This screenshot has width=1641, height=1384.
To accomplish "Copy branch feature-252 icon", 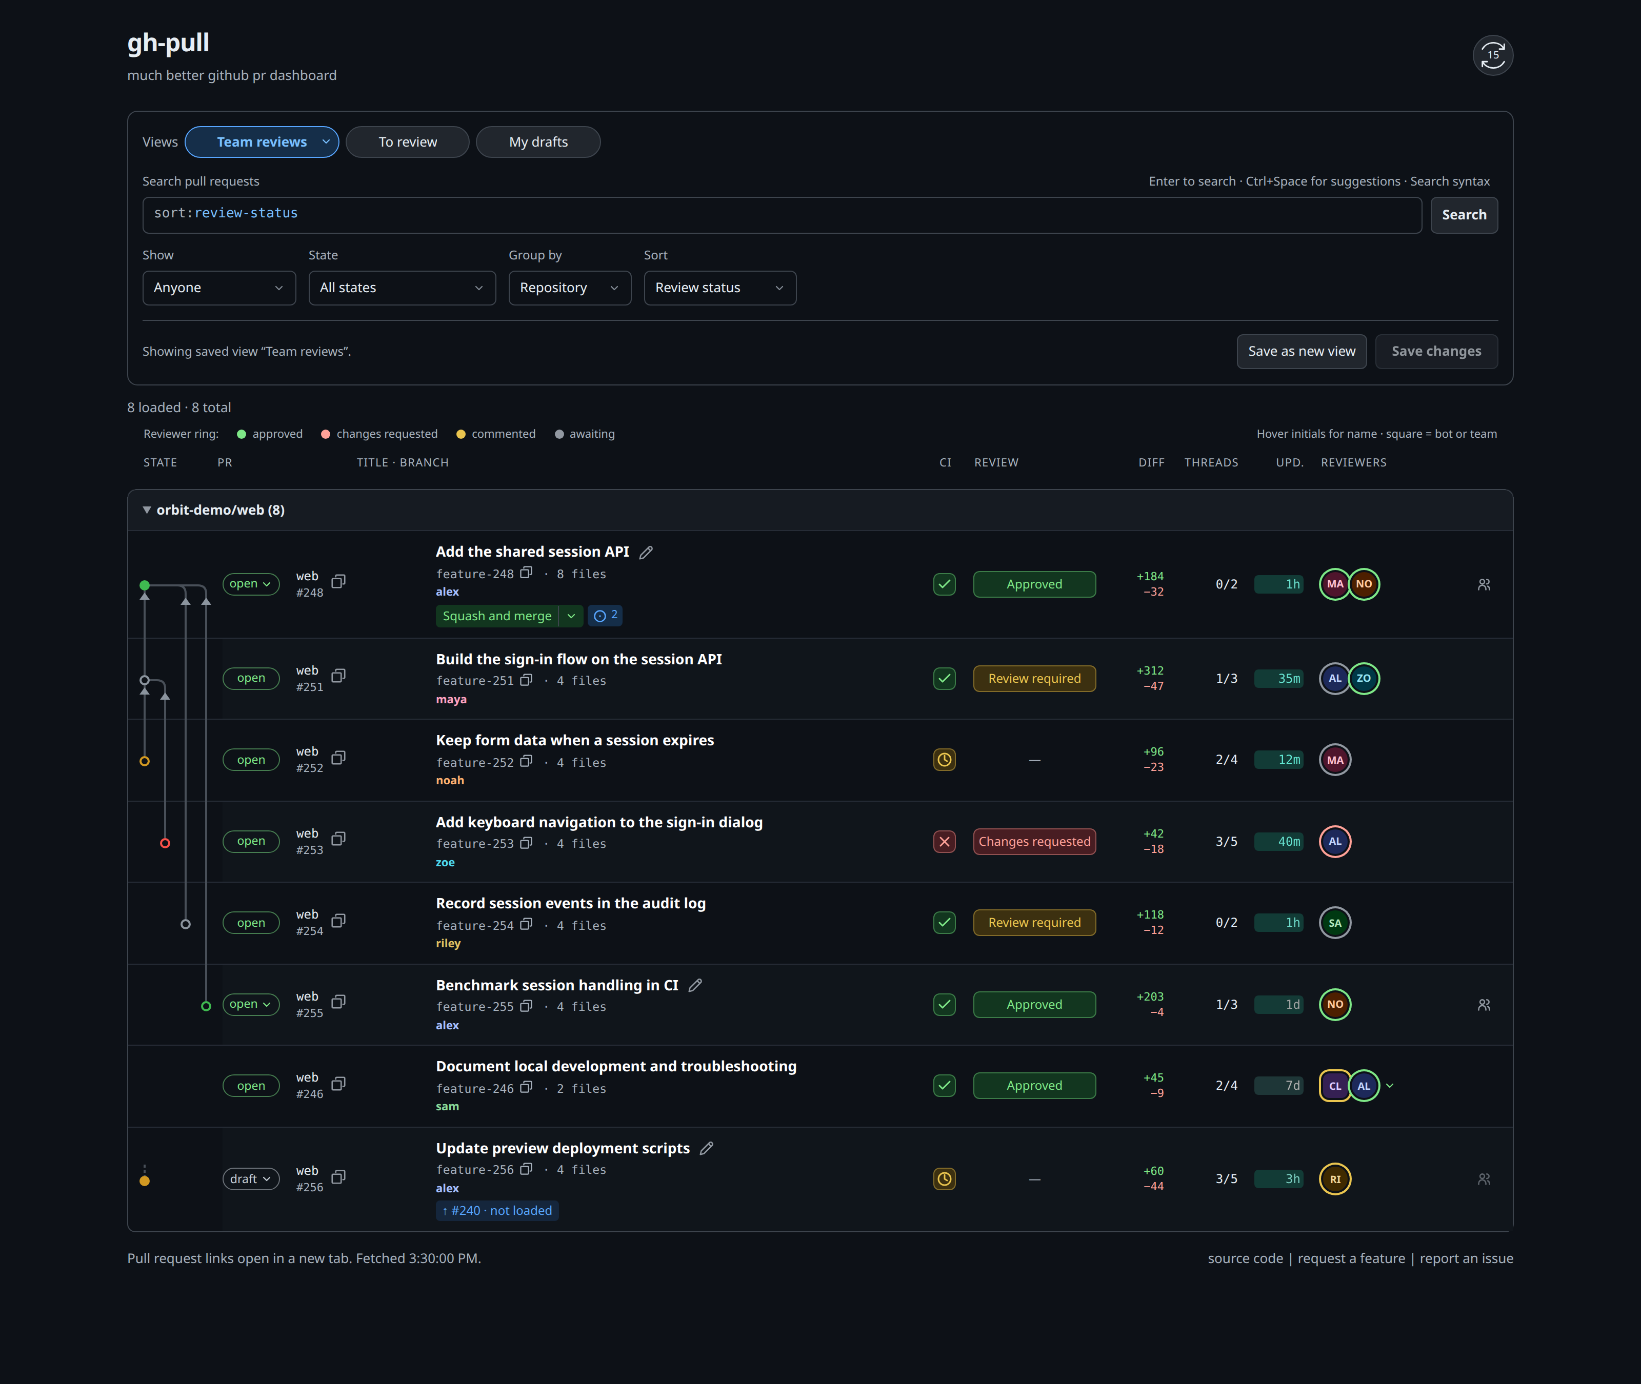I will 526,761.
